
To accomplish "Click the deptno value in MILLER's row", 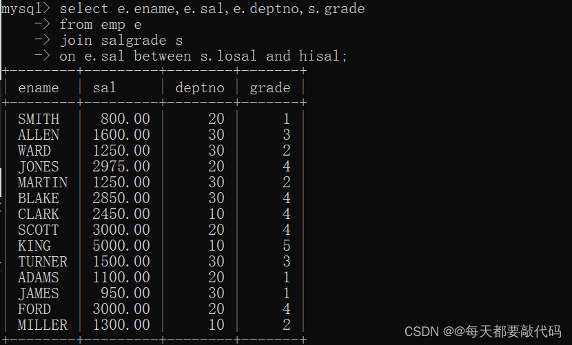I will tap(216, 325).
